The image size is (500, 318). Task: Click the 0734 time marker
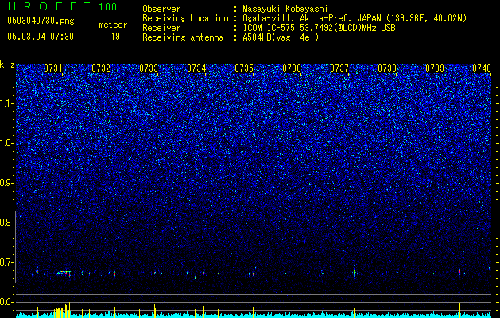[196, 68]
